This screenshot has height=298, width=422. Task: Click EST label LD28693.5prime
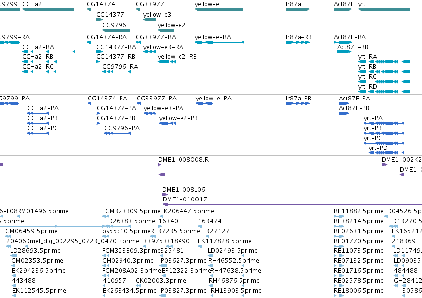point(35,251)
